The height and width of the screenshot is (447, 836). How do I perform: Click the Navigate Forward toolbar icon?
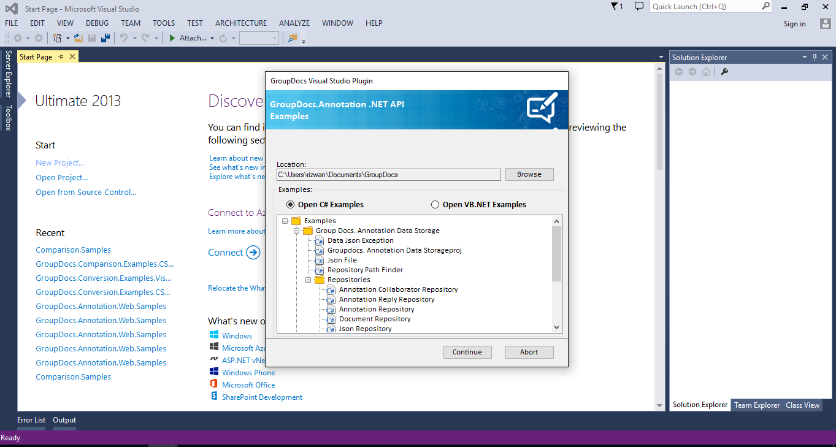[x=38, y=38]
